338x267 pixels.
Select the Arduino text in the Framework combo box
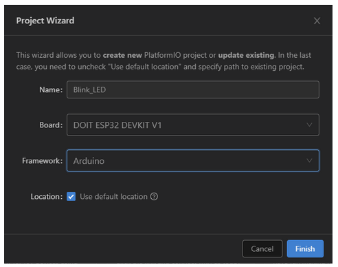pos(89,161)
